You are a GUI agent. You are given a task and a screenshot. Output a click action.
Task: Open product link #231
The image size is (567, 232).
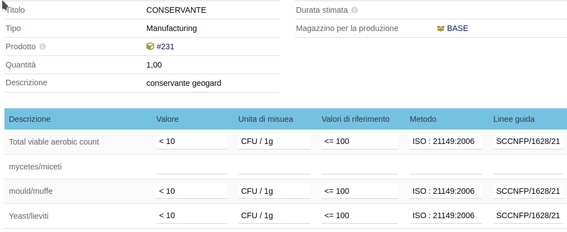tap(165, 47)
